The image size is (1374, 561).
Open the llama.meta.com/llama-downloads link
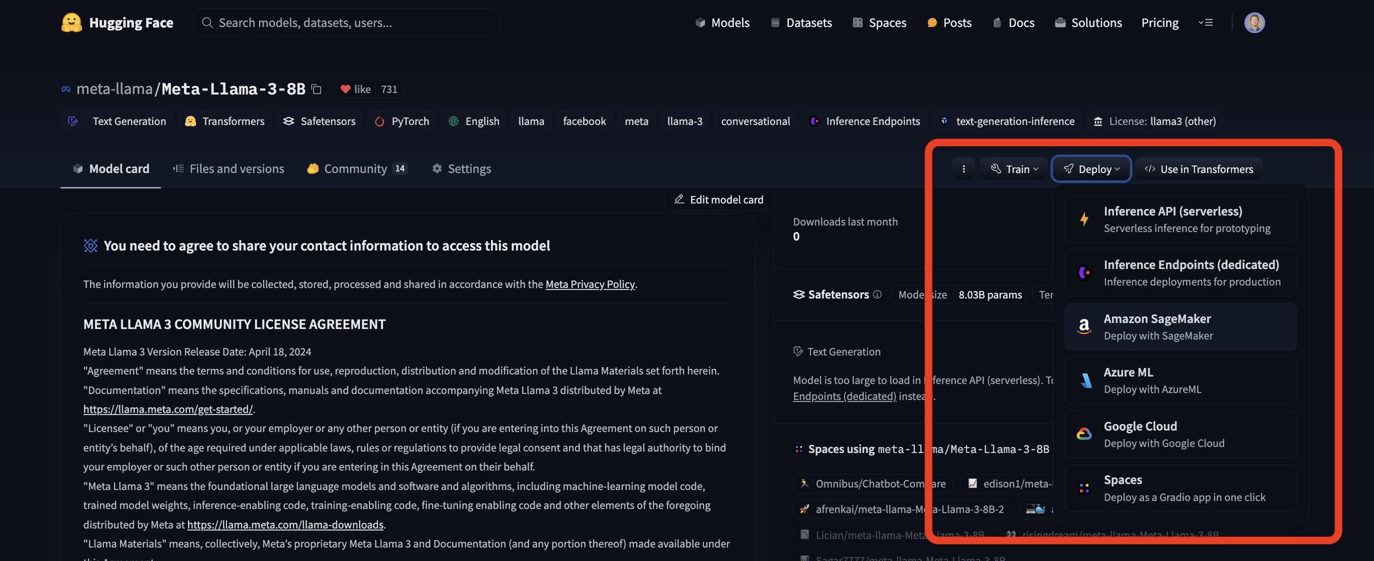[285, 525]
